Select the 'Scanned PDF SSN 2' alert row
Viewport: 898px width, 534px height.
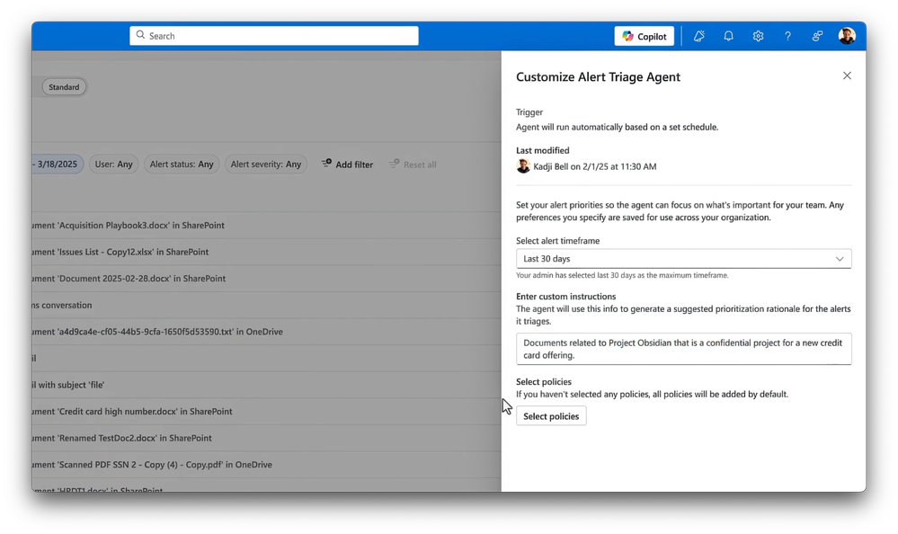[x=266, y=465]
